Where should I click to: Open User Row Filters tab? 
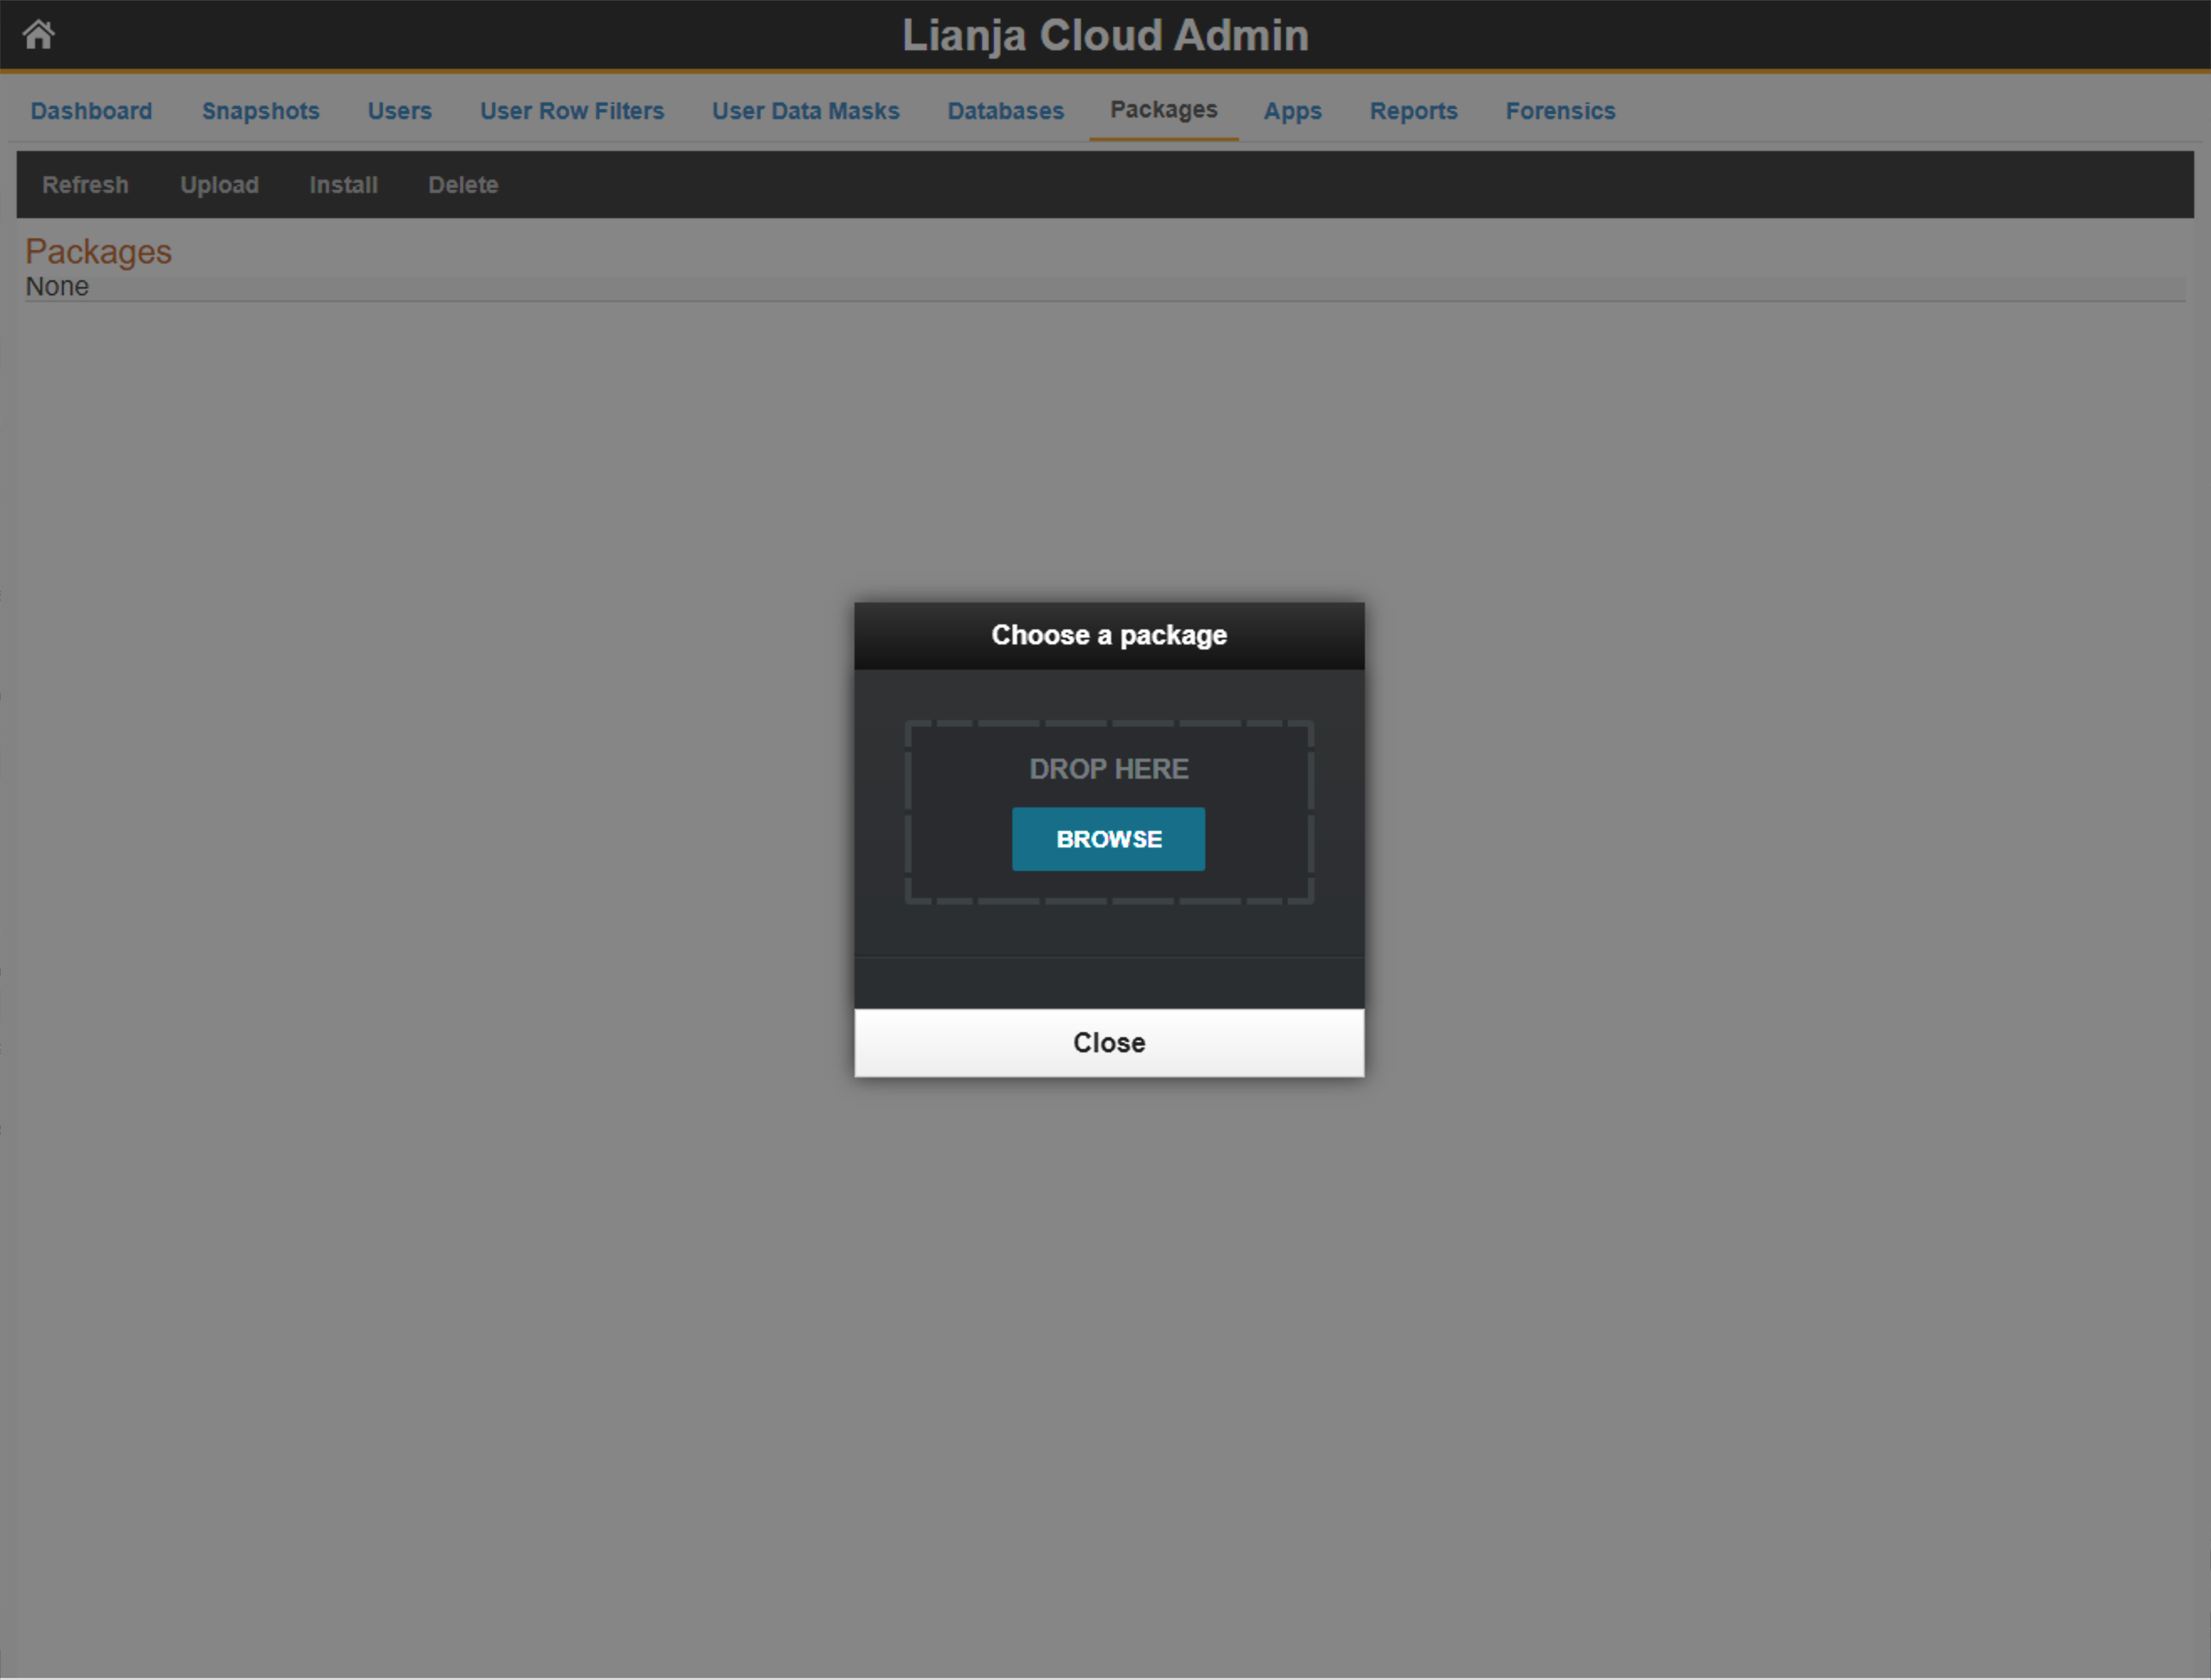pyautogui.click(x=571, y=111)
